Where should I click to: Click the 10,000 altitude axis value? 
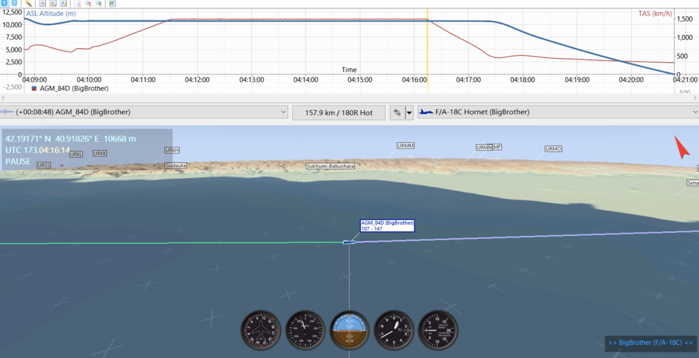click(12, 24)
